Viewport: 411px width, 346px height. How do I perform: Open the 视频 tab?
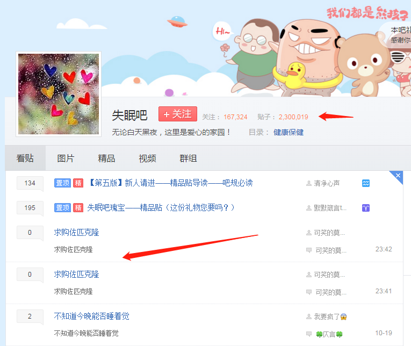coord(147,158)
